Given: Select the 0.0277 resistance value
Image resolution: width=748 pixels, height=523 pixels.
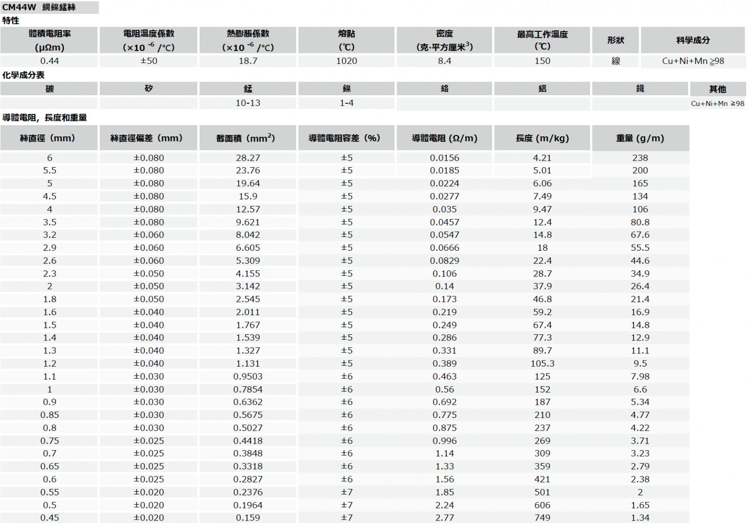Looking at the screenshot, I should 445,196.
